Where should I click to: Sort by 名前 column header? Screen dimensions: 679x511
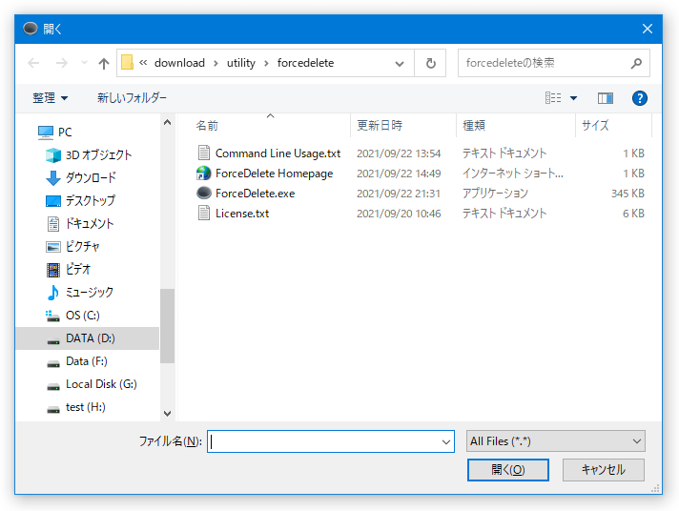[x=207, y=126]
